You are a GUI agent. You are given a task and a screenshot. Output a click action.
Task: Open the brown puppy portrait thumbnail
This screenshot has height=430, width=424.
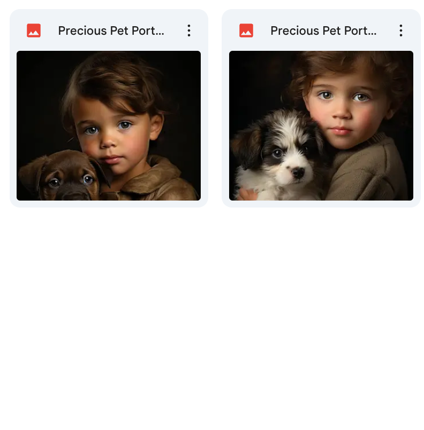click(109, 126)
